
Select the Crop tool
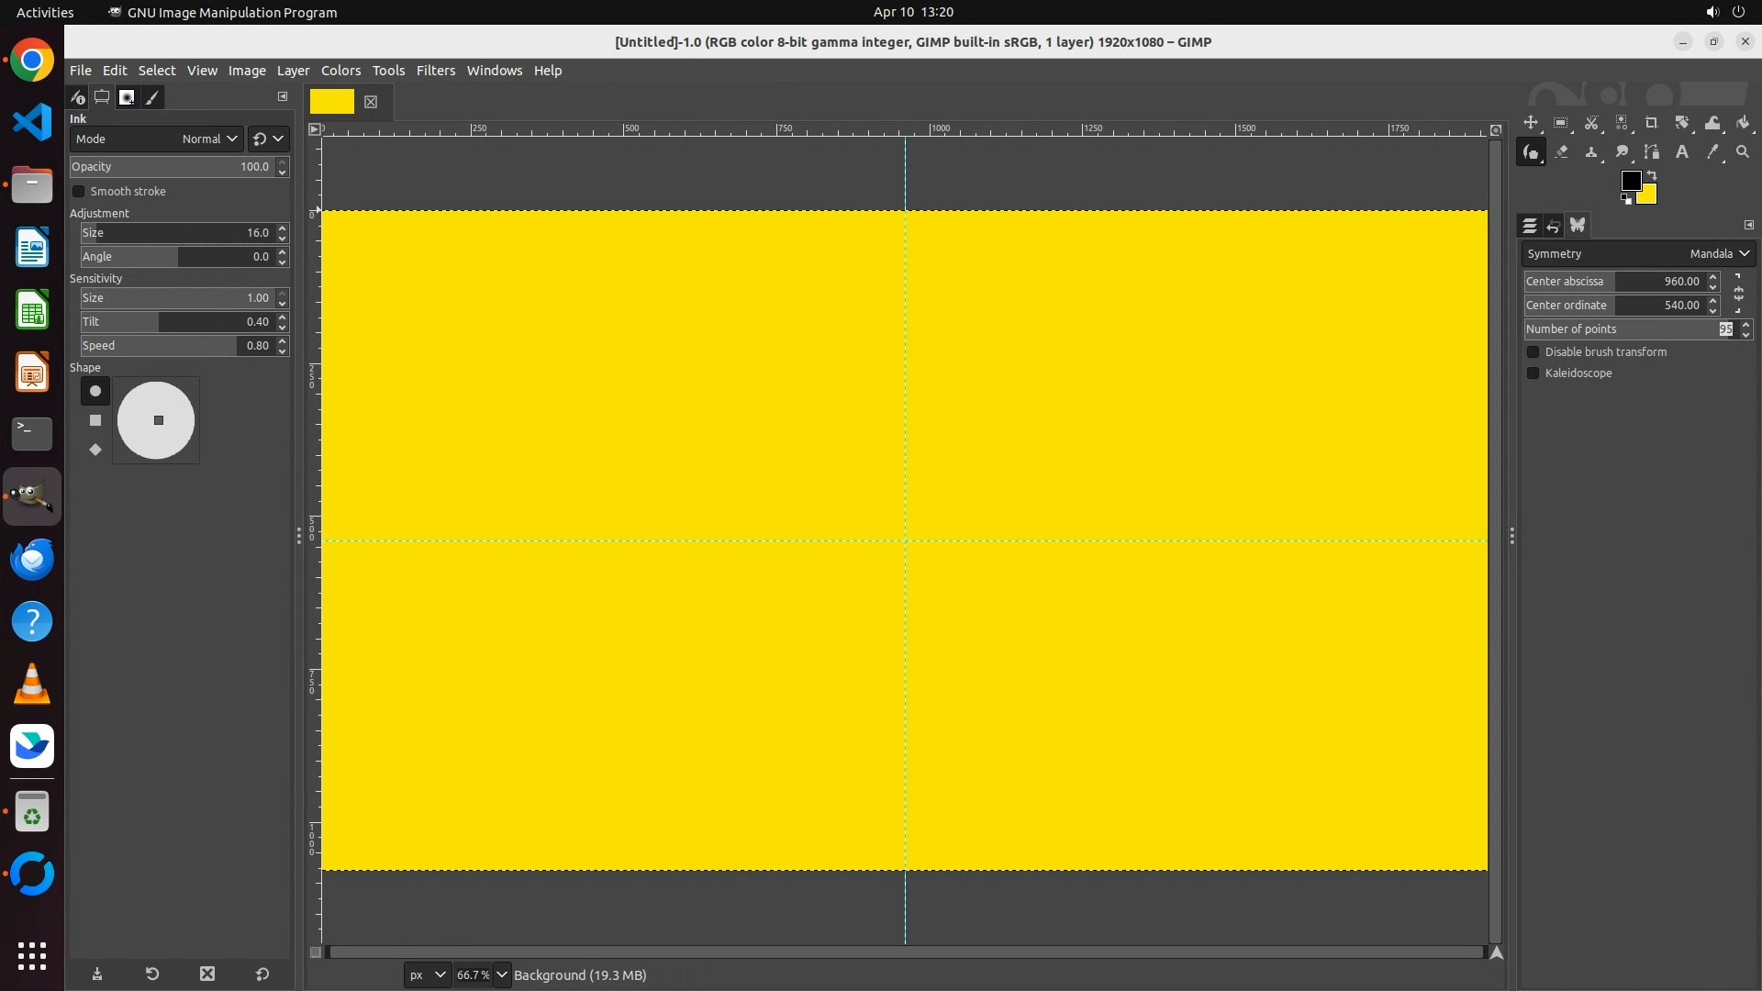pos(1652,123)
